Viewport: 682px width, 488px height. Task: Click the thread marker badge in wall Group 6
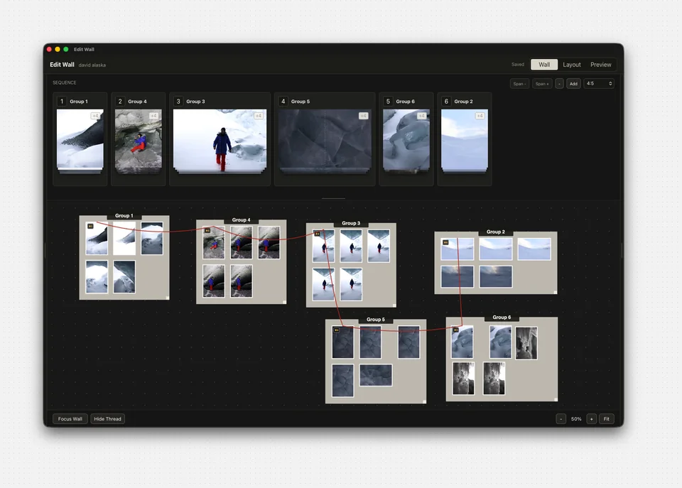click(456, 330)
